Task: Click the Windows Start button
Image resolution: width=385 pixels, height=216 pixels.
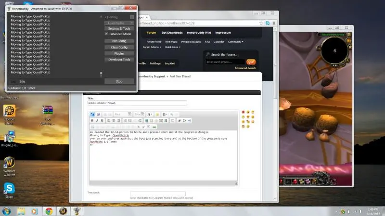Action: click(7, 211)
